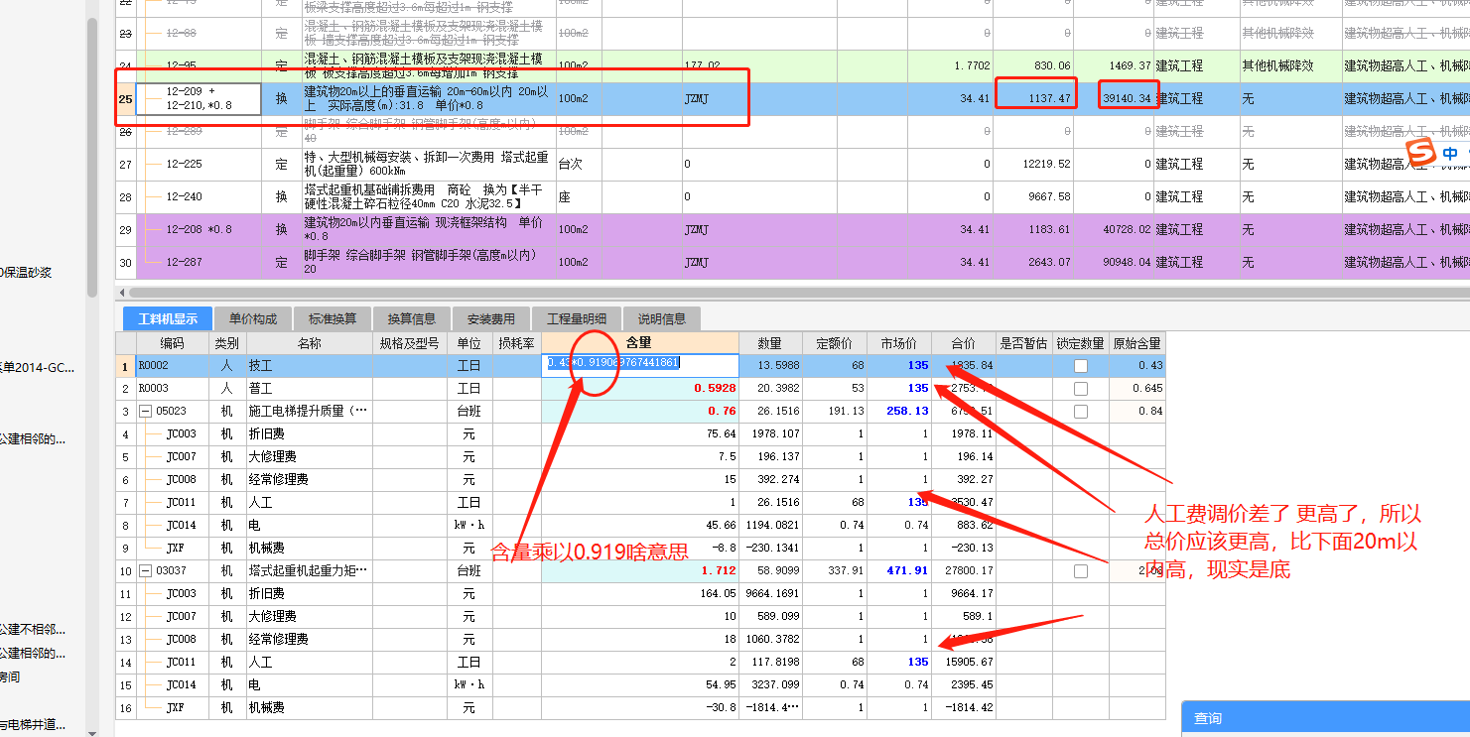Toggle the Sogou 中 language mode indicator
This screenshot has height=737, width=1470.
pyautogui.click(x=1451, y=154)
